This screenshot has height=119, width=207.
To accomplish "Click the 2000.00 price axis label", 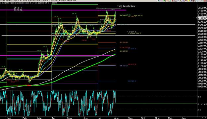I will click(x=202, y=81).
